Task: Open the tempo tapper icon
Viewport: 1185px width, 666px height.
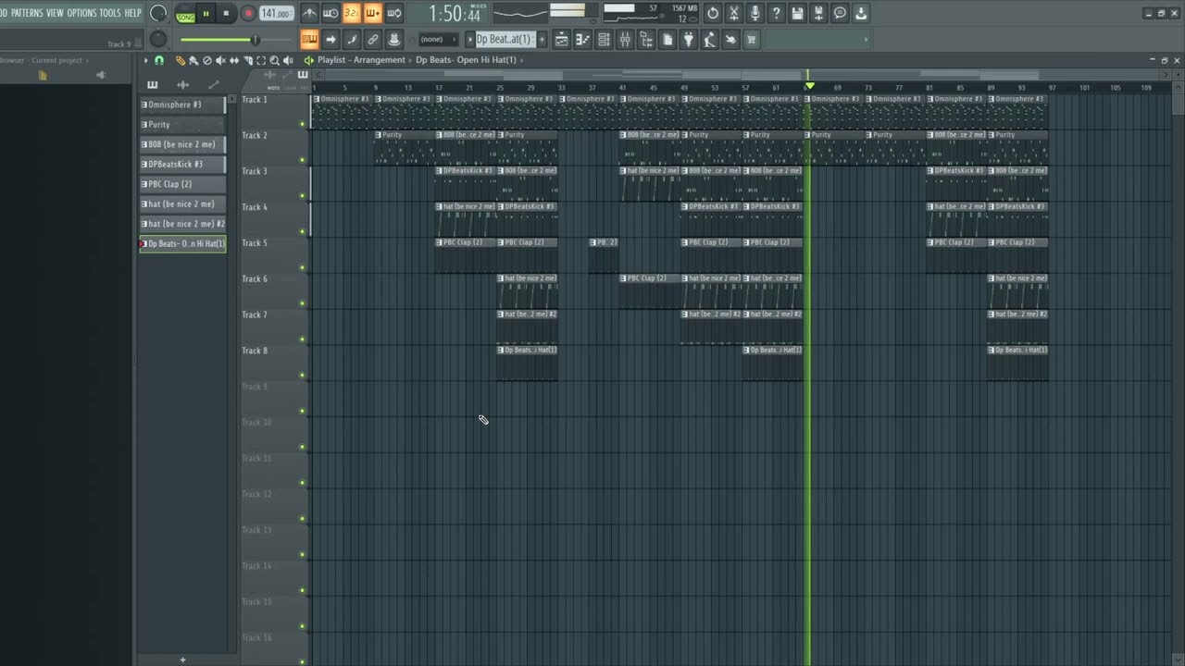Action: click(x=710, y=40)
